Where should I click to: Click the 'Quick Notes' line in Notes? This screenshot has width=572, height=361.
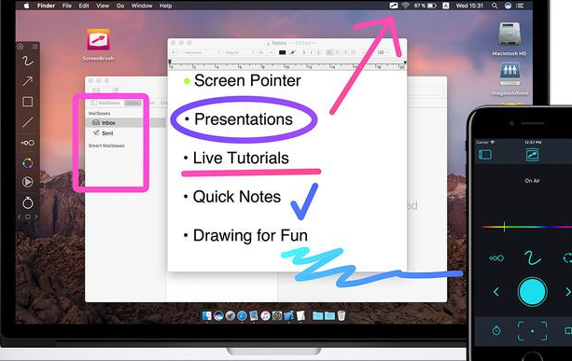(x=237, y=197)
